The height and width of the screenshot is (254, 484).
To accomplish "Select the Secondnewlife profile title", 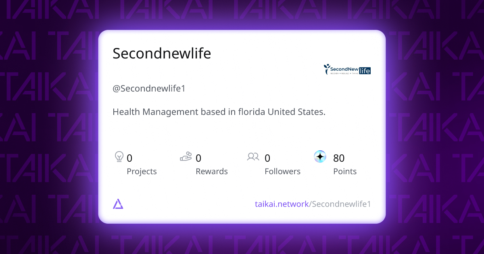I will click(162, 53).
